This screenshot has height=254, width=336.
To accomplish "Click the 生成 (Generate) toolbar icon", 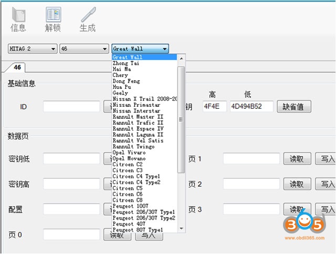I will point(87,19).
